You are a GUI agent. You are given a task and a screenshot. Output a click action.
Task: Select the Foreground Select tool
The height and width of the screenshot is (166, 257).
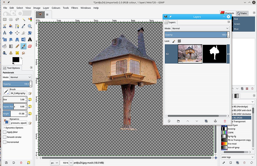11,26
